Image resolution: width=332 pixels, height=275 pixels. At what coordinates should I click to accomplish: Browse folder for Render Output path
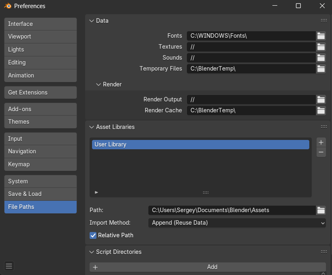321,100
